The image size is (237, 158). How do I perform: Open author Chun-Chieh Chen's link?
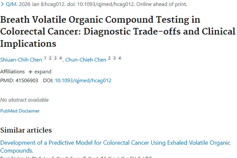tap(86, 60)
